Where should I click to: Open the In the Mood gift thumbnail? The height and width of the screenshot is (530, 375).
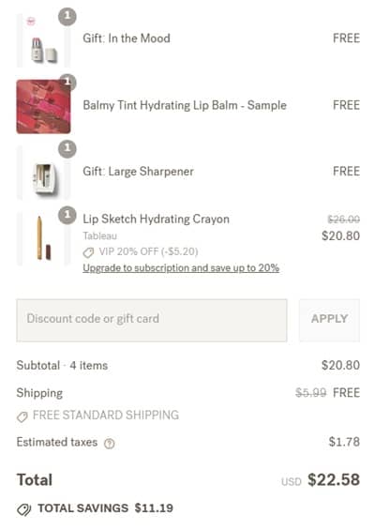43,41
